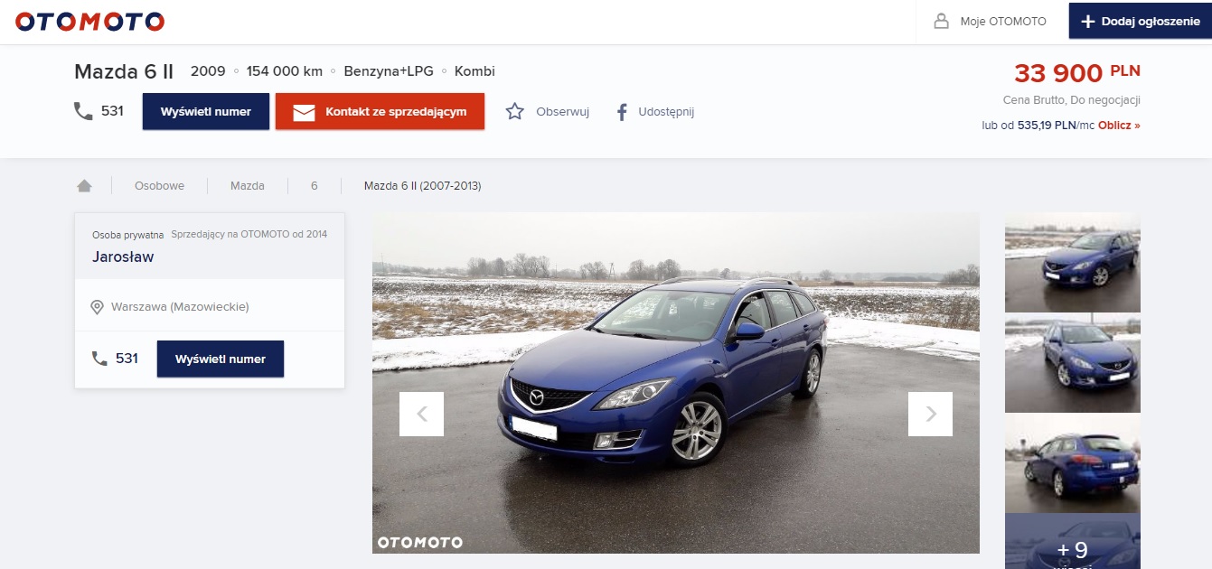Open the Mazda breadcrumb link
1212x569 pixels.
(247, 186)
